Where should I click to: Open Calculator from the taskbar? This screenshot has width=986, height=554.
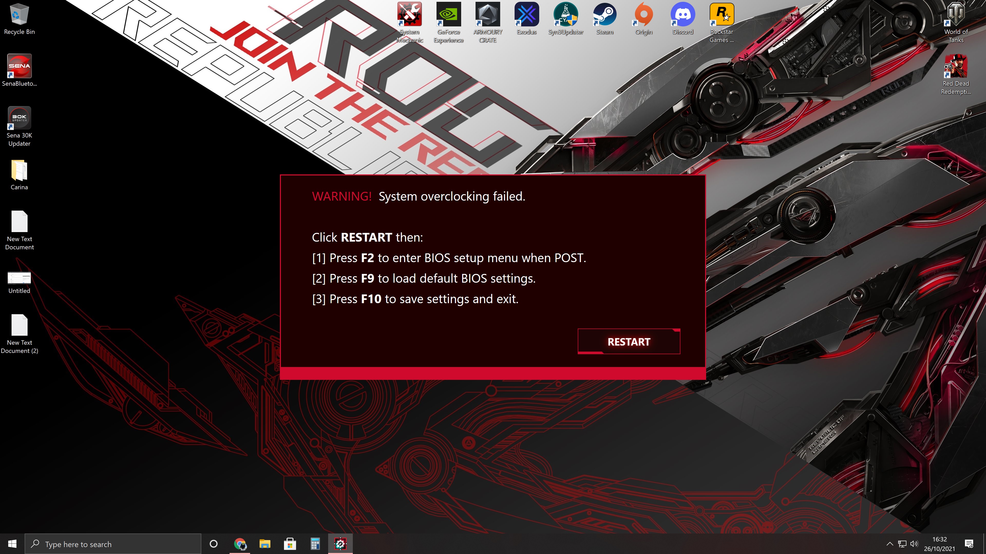[315, 544]
